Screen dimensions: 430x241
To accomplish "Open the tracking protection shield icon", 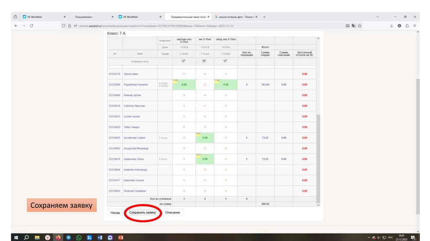I will 64,26.
